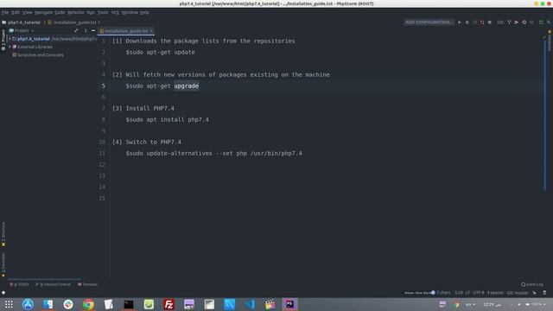Click the highlighted word upgrade
Image resolution: width=553 pixels, height=311 pixels.
(187, 86)
